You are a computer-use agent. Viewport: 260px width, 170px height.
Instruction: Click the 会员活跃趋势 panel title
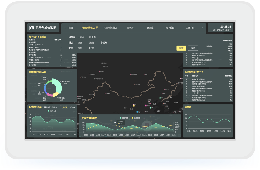[35, 107]
